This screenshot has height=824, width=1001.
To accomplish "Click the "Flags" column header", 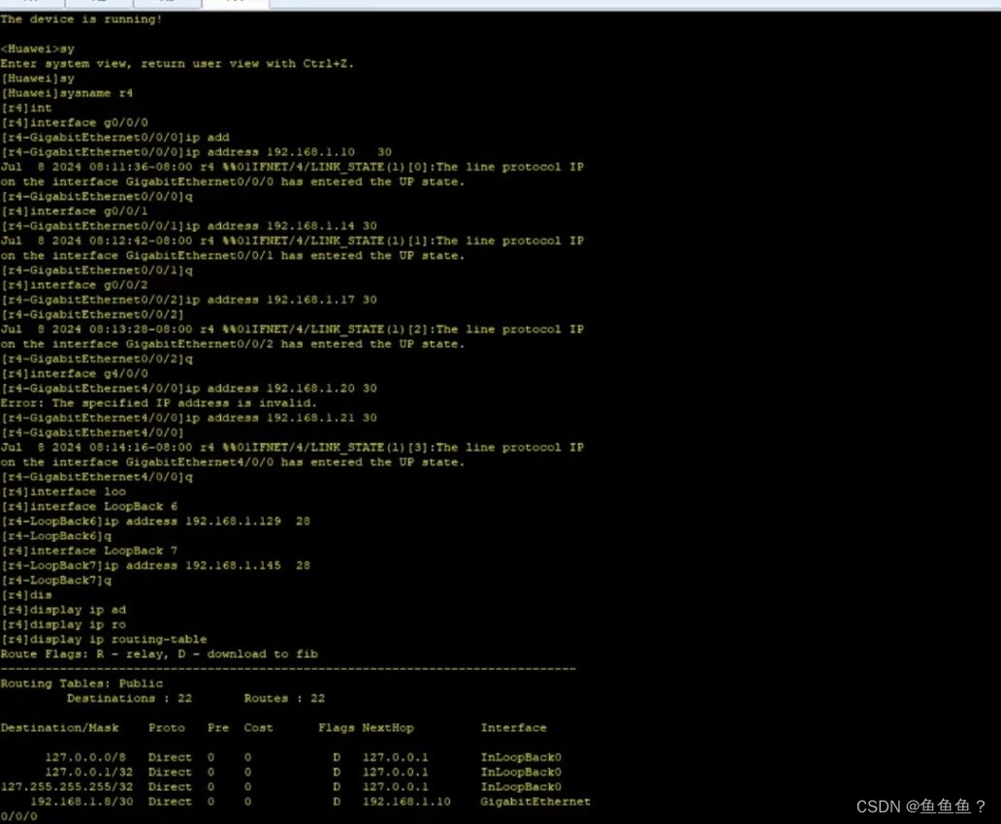I will (x=337, y=728).
